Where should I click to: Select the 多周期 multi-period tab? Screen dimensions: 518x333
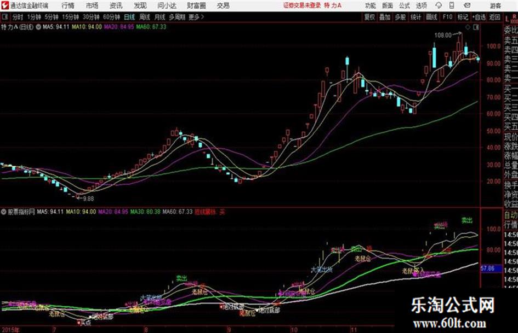177,17
